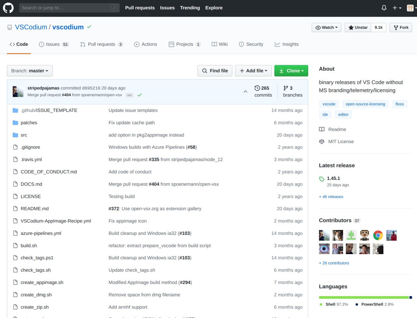Collapse the latest commit details chevron

tap(245, 92)
